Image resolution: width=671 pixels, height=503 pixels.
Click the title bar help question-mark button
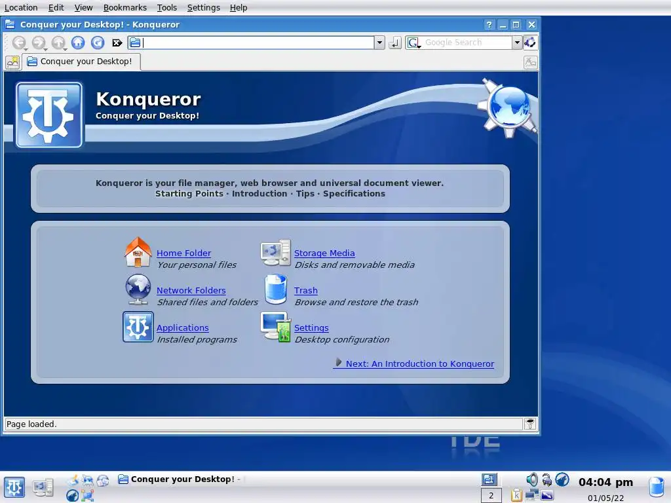tap(489, 25)
